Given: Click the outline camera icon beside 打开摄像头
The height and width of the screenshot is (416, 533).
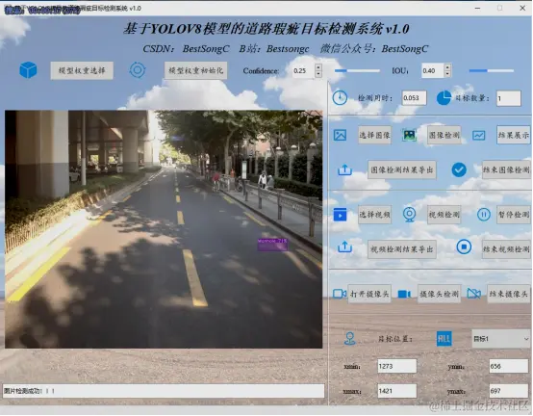Looking at the screenshot, I should point(340,294).
